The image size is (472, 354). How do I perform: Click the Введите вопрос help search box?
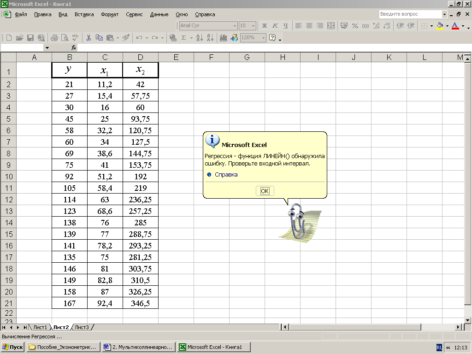pyautogui.click(x=411, y=14)
